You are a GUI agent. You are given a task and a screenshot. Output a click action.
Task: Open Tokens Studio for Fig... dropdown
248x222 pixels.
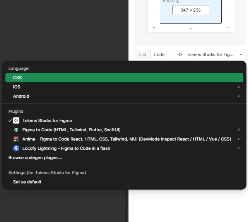(210, 54)
